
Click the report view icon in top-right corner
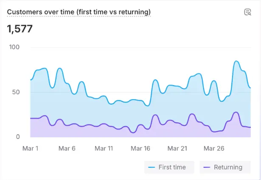(247, 12)
